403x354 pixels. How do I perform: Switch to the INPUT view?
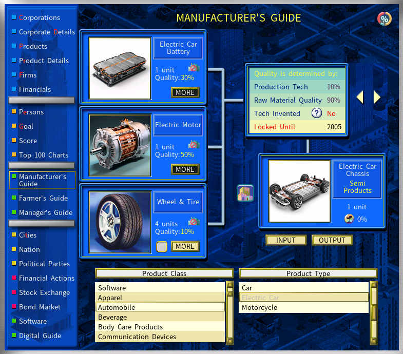[286, 240]
